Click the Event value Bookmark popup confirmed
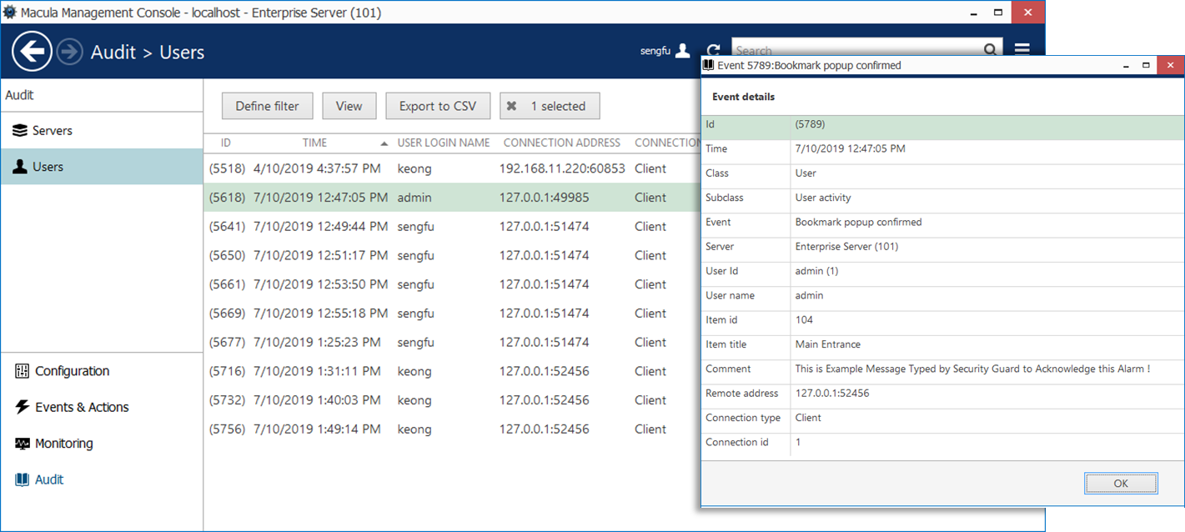1185x532 pixels. (x=859, y=222)
